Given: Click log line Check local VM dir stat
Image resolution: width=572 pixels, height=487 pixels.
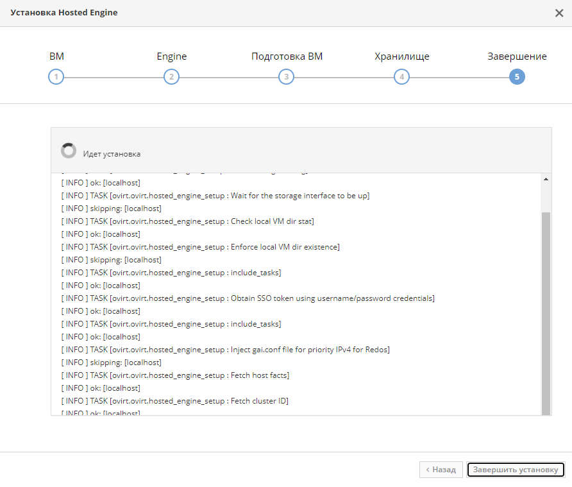Looking at the screenshot, I should click(x=187, y=221).
